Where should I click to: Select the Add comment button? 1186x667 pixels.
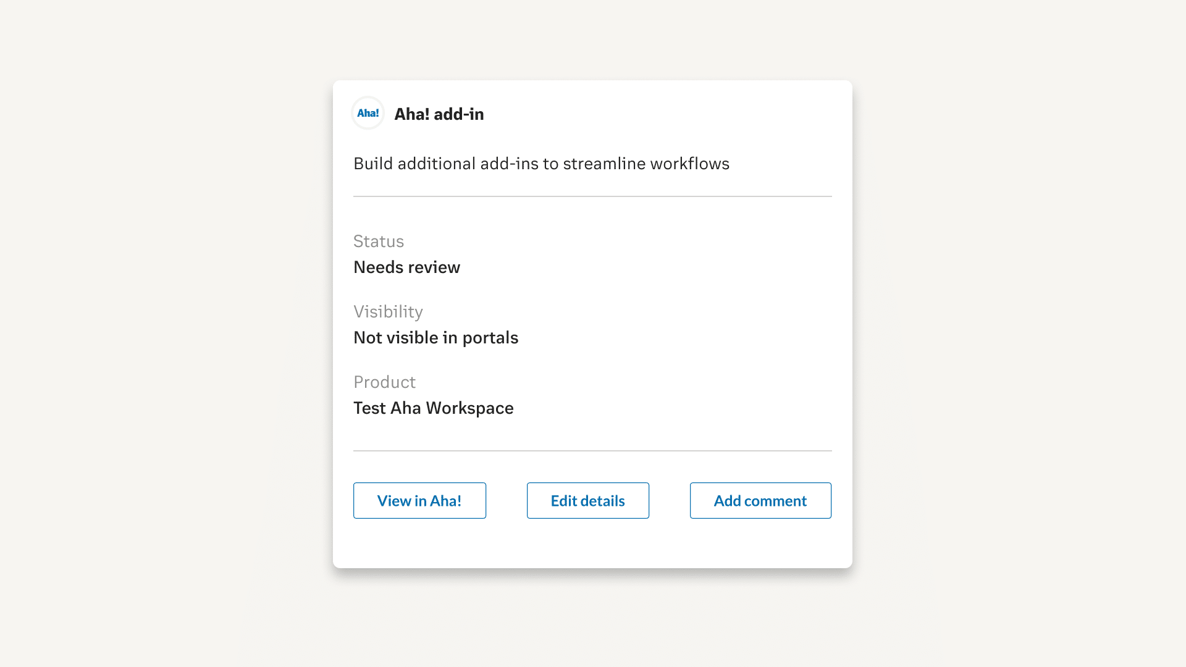[x=760, y=500]
